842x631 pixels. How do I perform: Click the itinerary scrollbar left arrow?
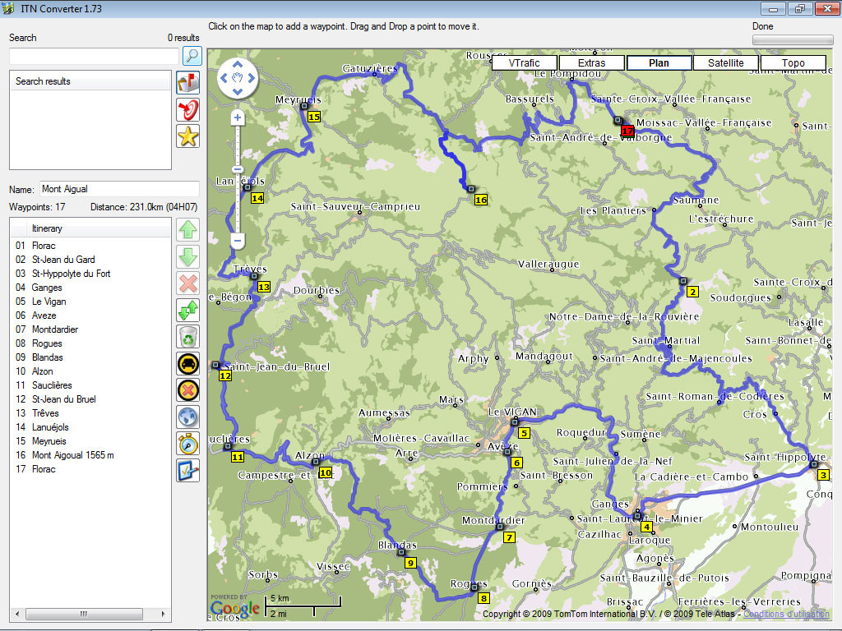click(x=17, y=613)
